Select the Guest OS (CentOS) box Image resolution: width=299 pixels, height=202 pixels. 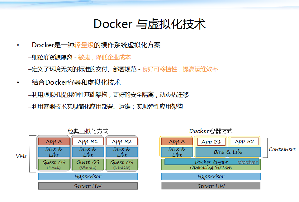click(x=122, y=164)
